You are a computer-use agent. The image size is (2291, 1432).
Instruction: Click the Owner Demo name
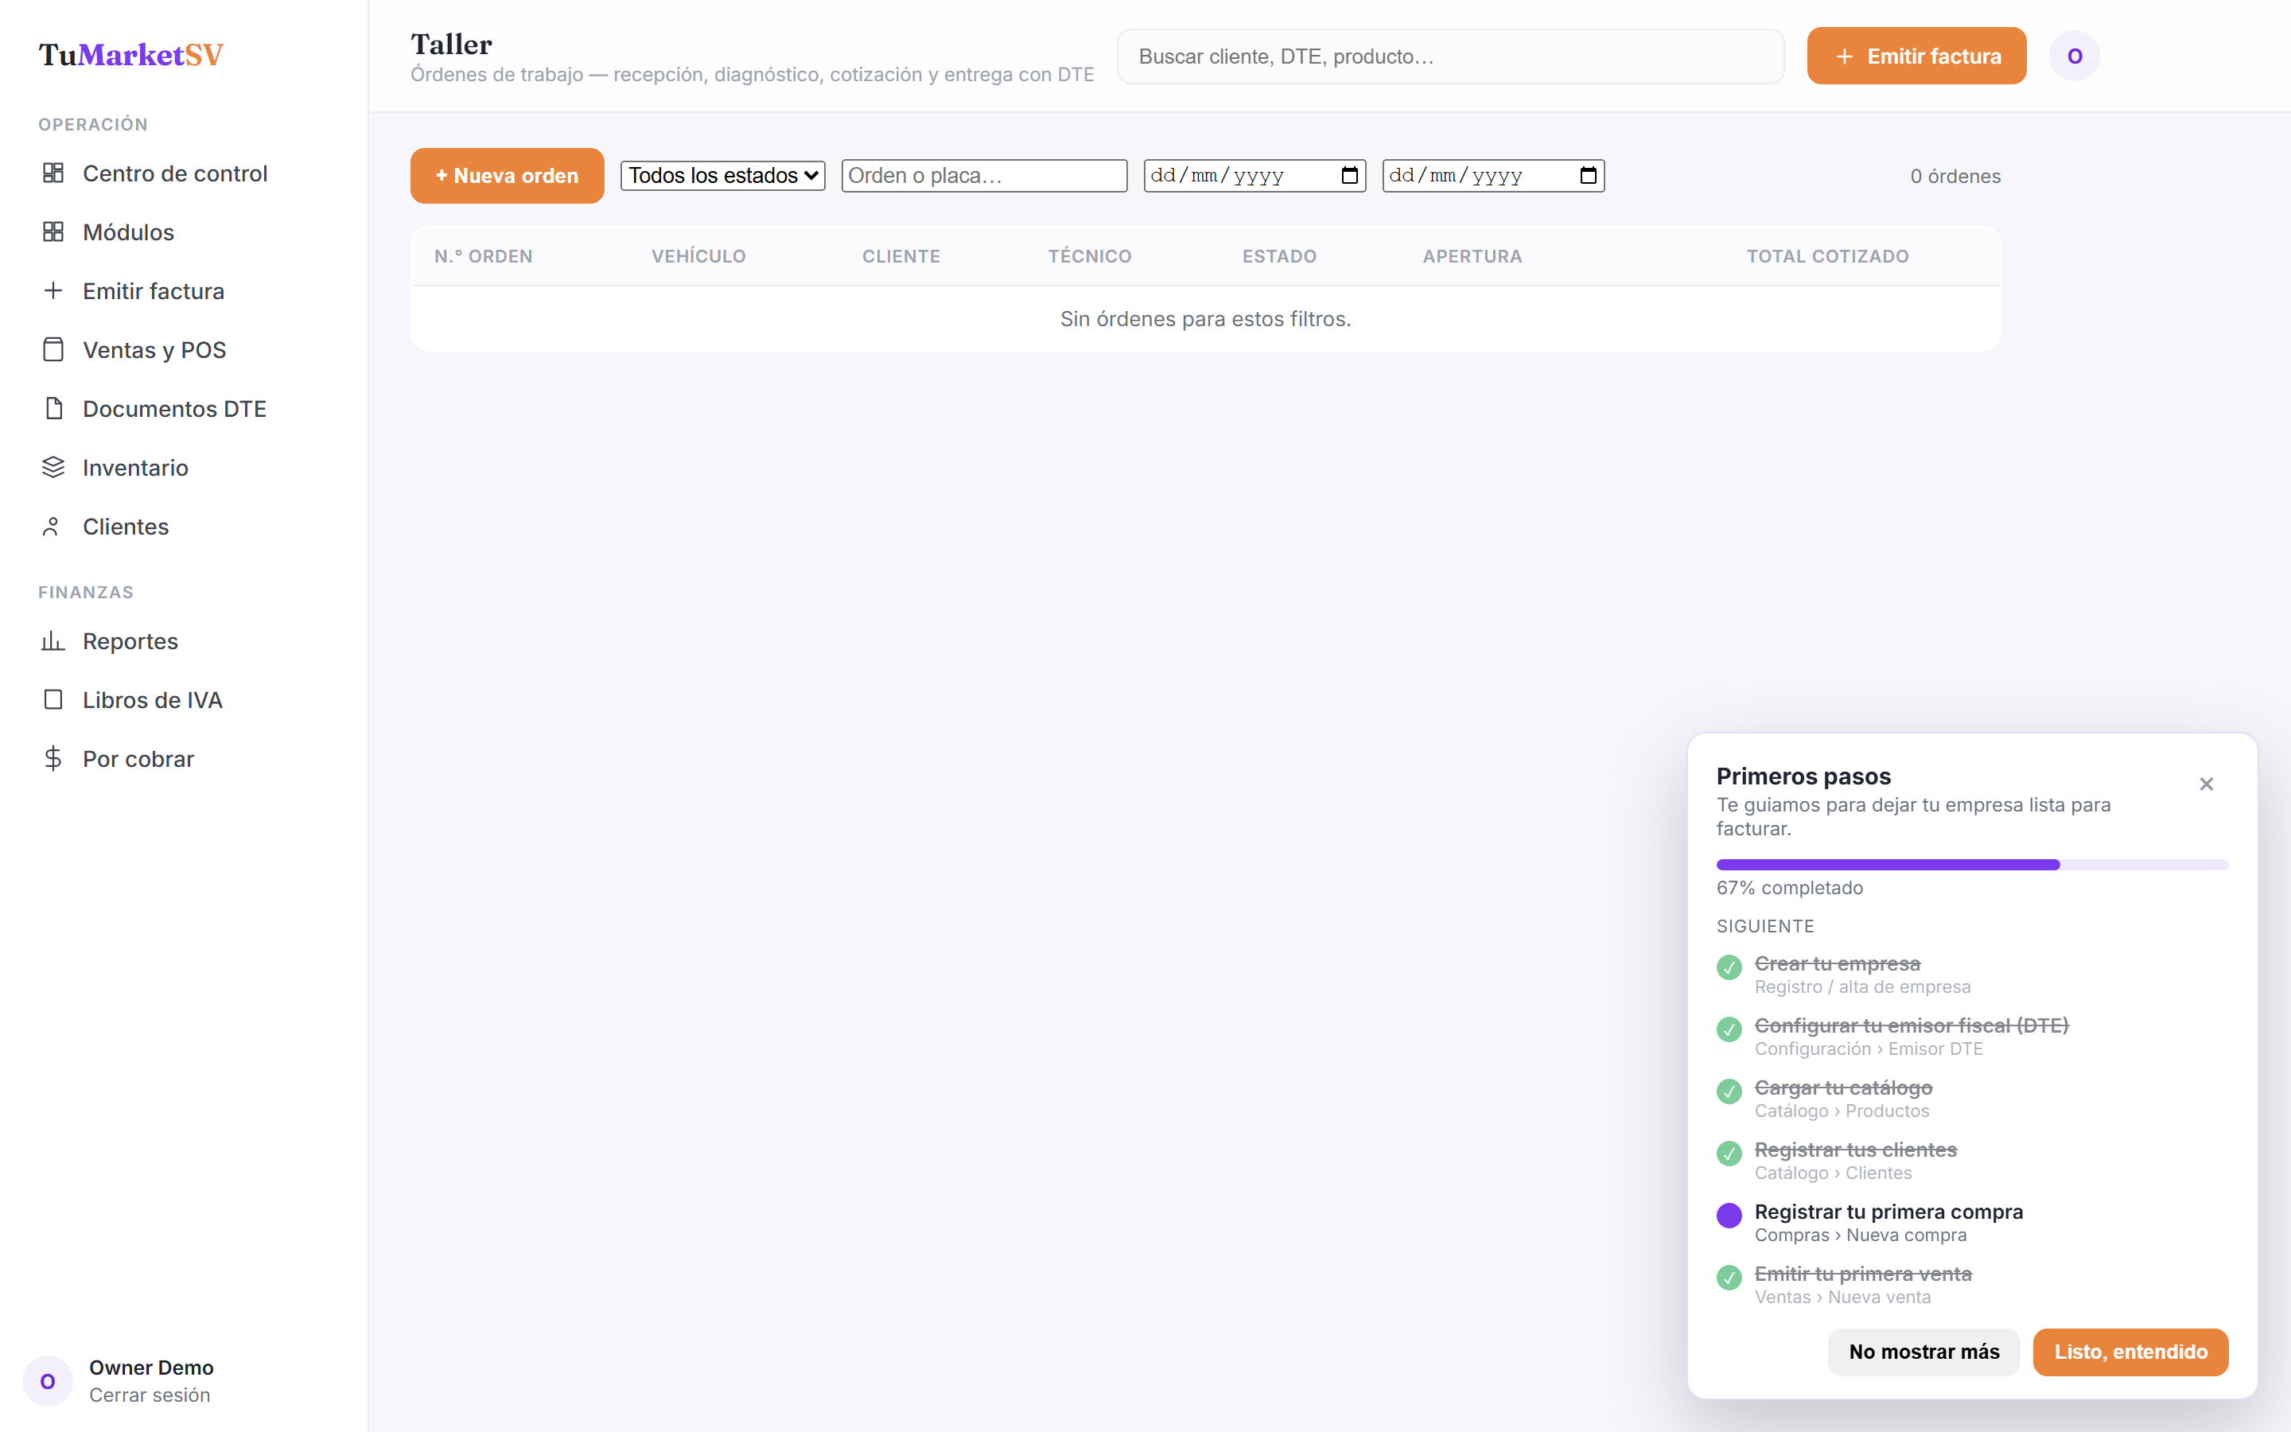point(151,1367)
